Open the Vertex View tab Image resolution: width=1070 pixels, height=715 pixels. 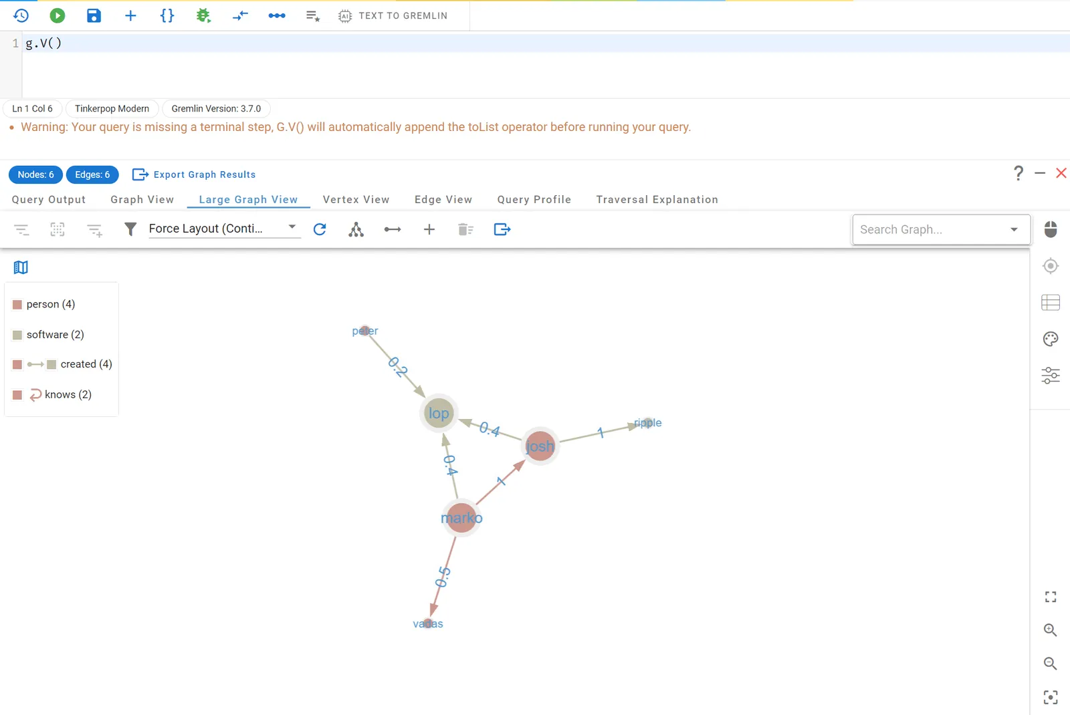356,199
